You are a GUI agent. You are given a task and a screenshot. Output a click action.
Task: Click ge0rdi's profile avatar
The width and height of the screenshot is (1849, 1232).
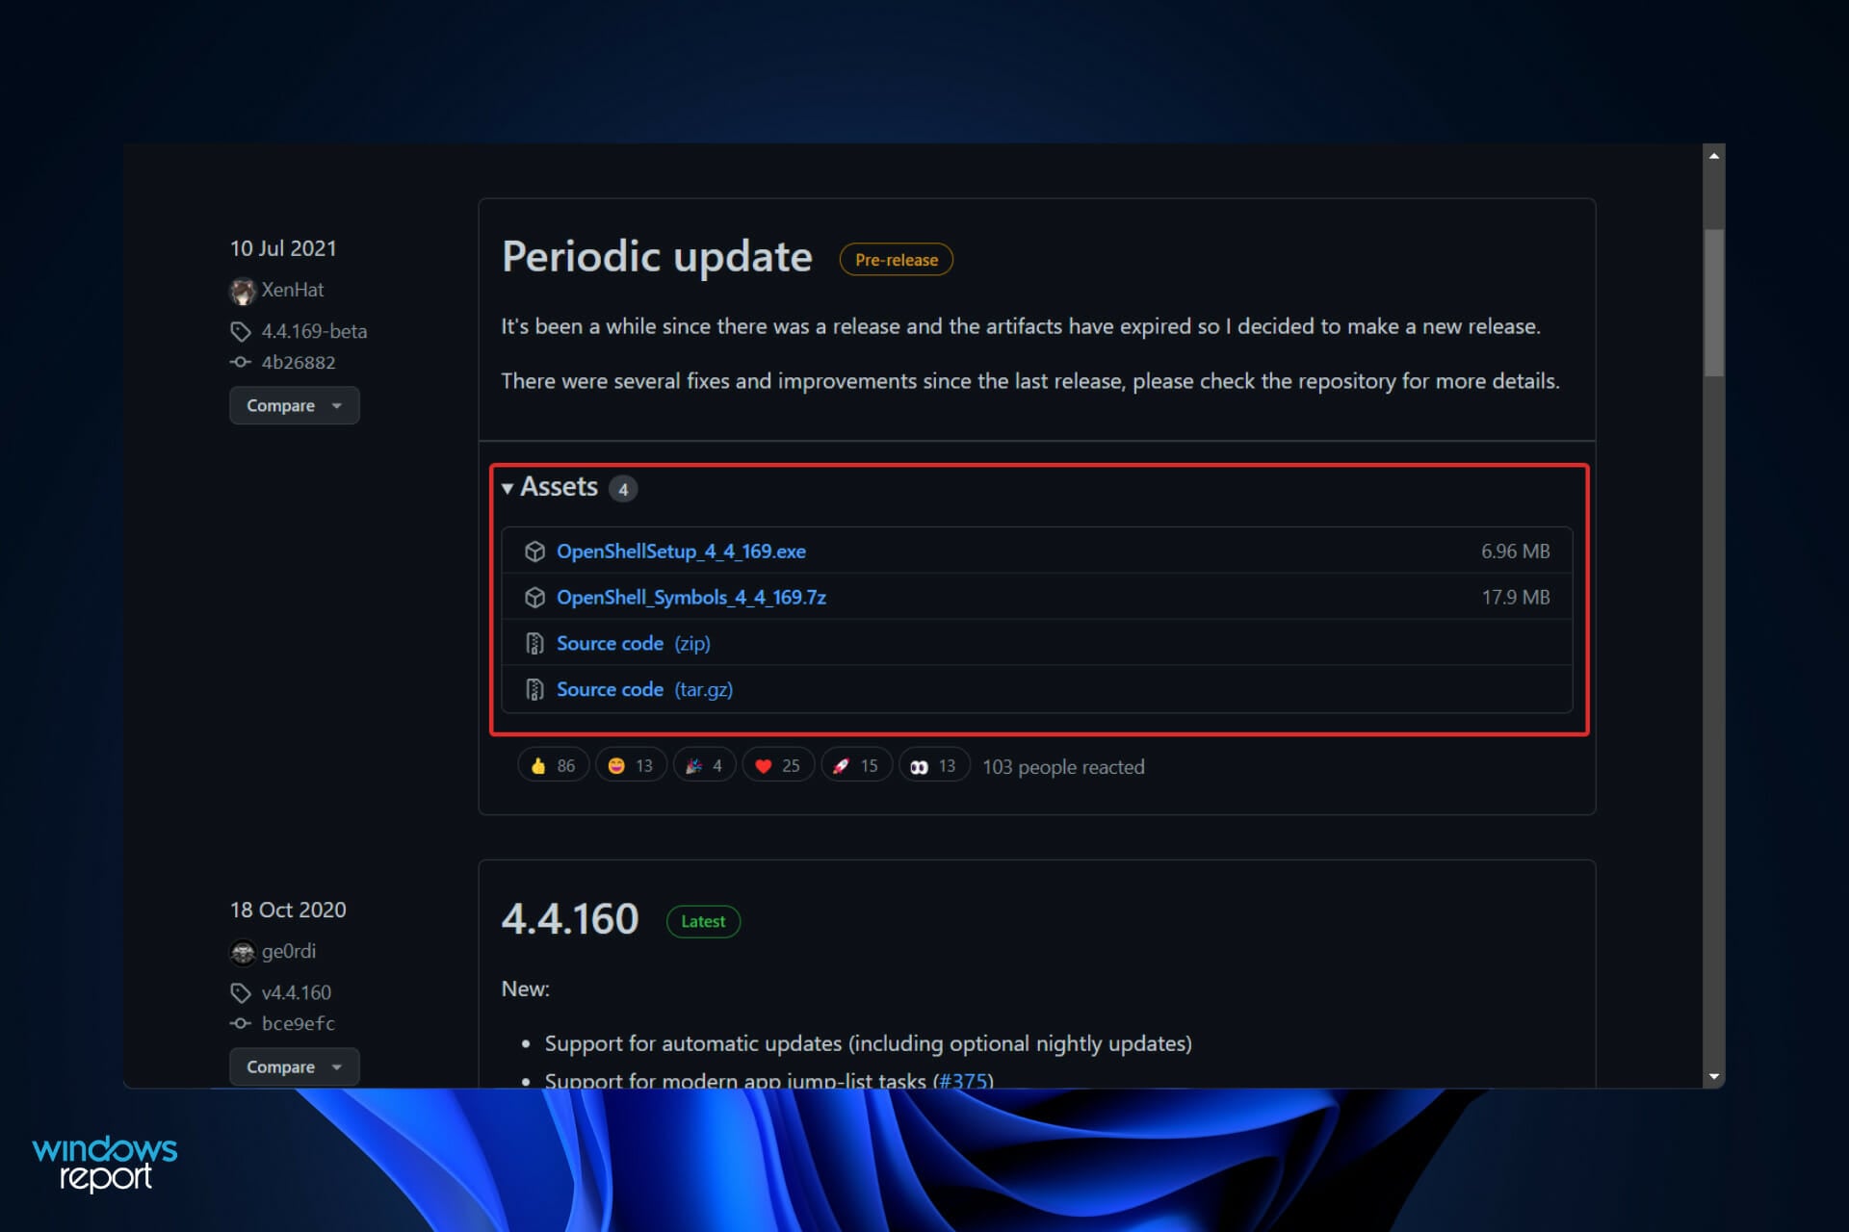coord(245,951)
